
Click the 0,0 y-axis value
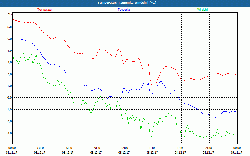pyautogui.click(x=9, y=98)
